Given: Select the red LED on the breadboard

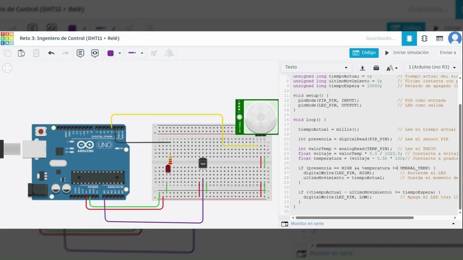Looking at the screenshot, I should pyautogui.click(x=168, y=168).
